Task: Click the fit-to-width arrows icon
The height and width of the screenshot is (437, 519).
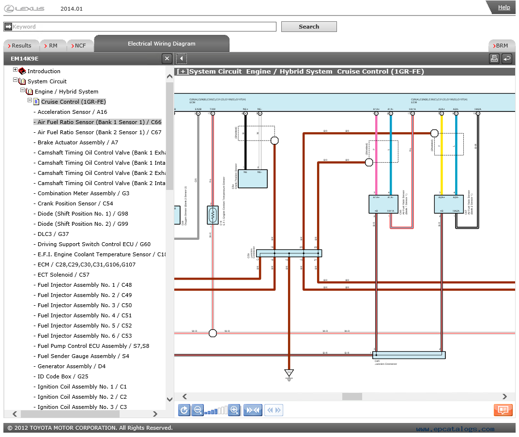Action: 253,410
